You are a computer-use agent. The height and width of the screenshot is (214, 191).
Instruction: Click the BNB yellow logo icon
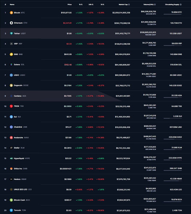pyautogui.click(x=11, y=54)
